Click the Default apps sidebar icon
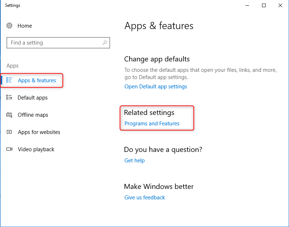The image size is (289, 227). 10,97
